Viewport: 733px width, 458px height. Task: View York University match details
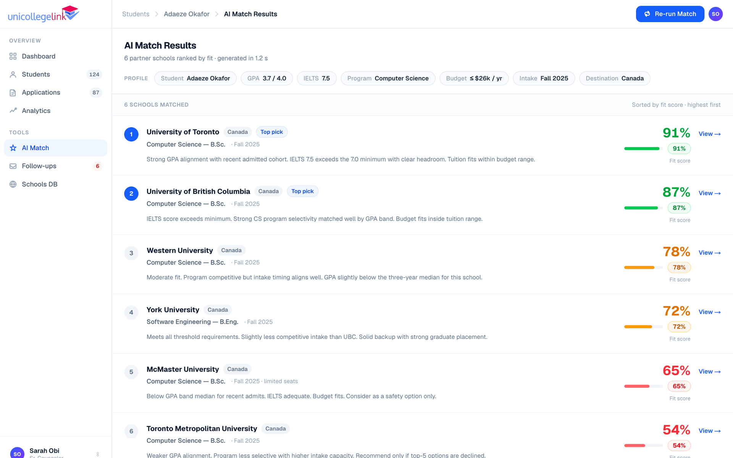pyautogui.click(x=710, y=312)
